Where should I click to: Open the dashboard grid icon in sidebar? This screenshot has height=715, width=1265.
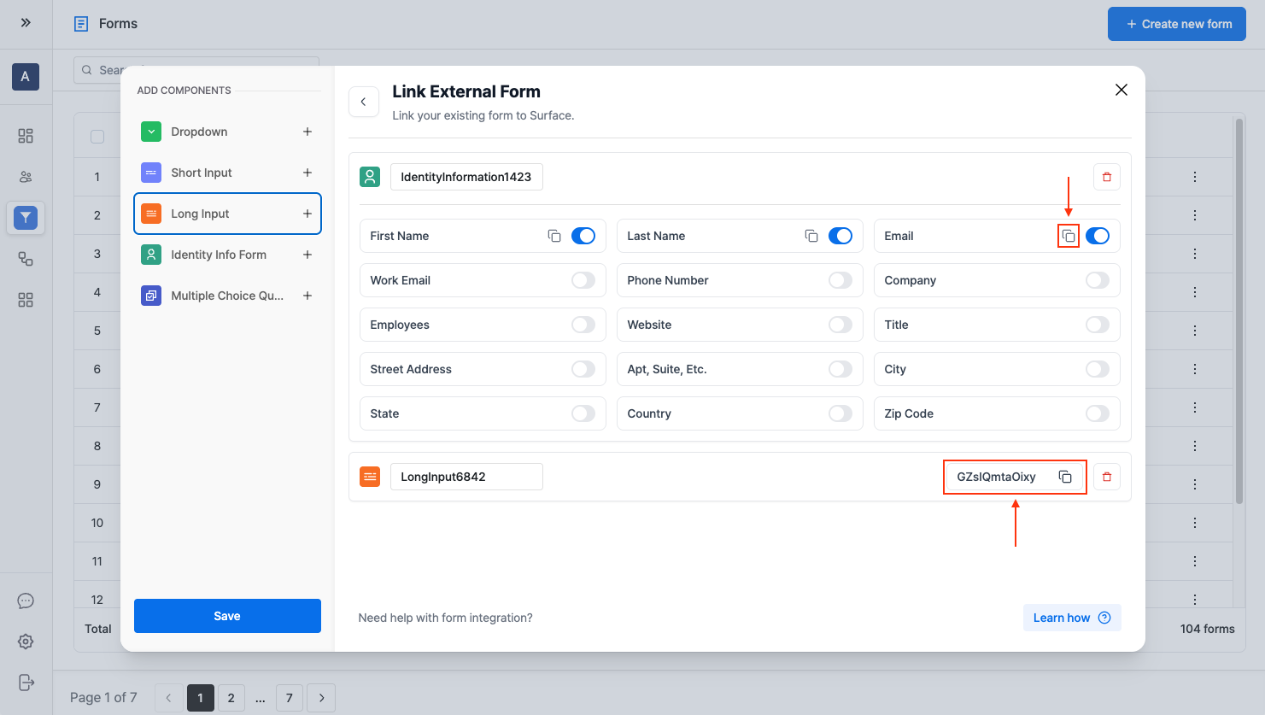[26, 136]
